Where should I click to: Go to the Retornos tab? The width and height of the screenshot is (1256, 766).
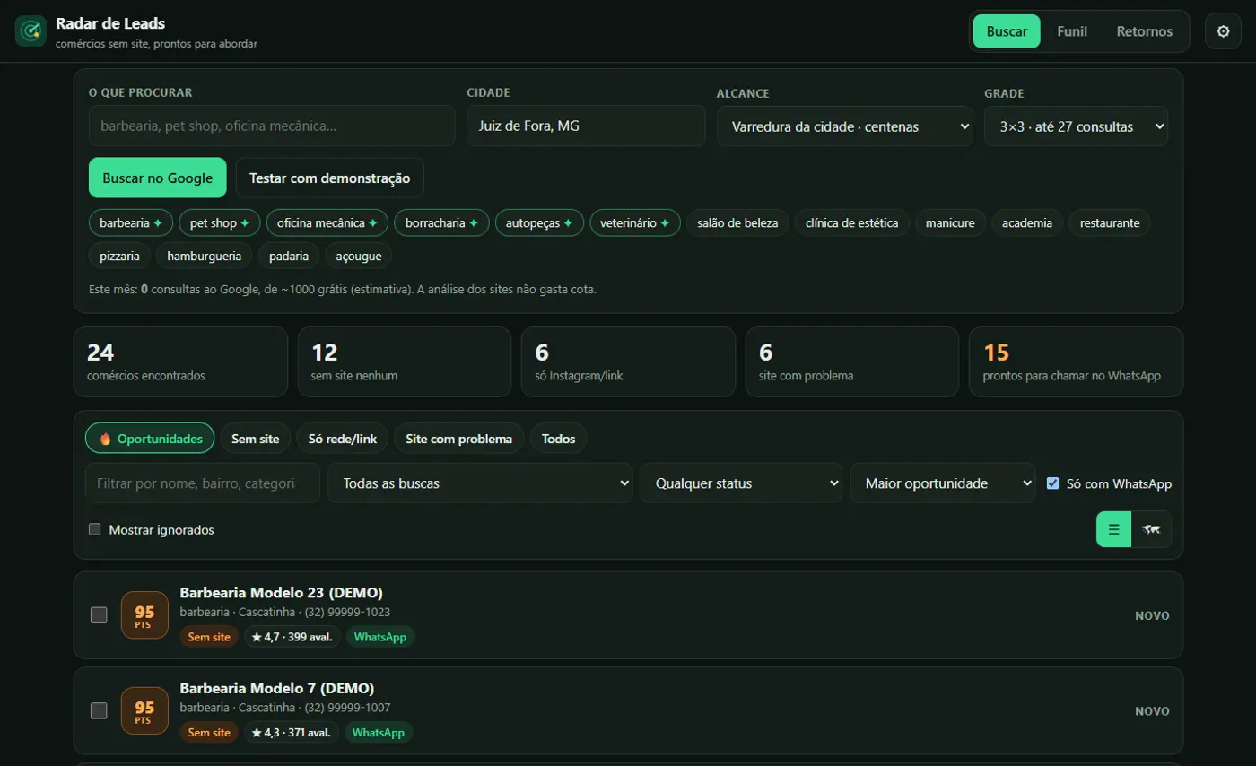pyautogui.click(x=1144, y=31)
